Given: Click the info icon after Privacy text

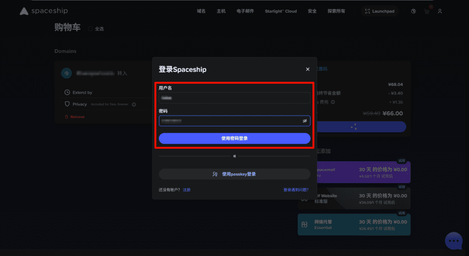Looking at the screenshot, I should pyautogui.click(x=134, y=104).
